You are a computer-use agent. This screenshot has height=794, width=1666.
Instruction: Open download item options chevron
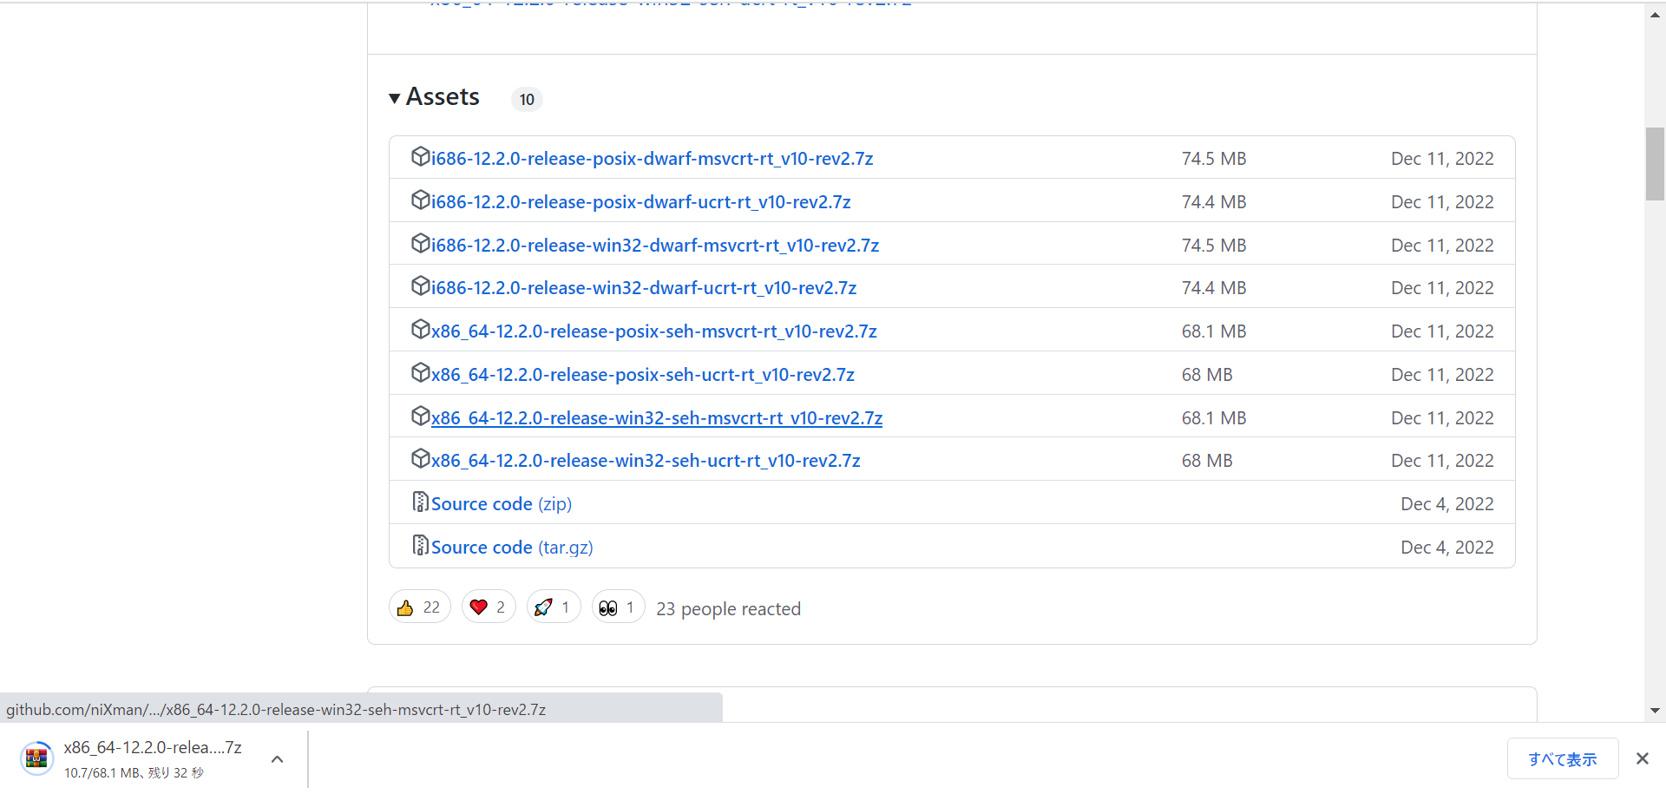point(278,759)
